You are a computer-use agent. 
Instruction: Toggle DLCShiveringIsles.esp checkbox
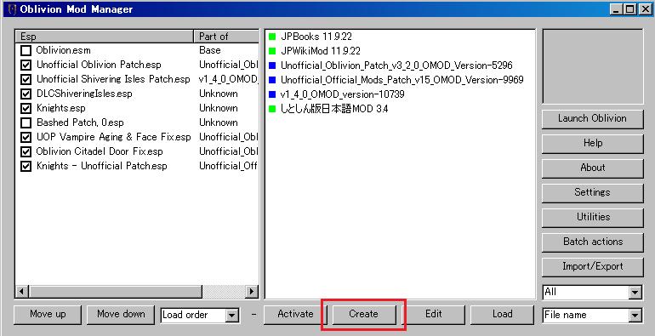click(26, 94)
